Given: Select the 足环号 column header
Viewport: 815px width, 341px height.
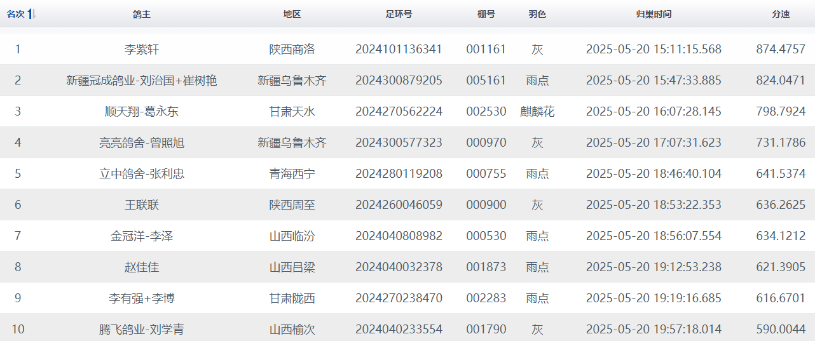Looking at the screenshot, I should coord(399,14).
